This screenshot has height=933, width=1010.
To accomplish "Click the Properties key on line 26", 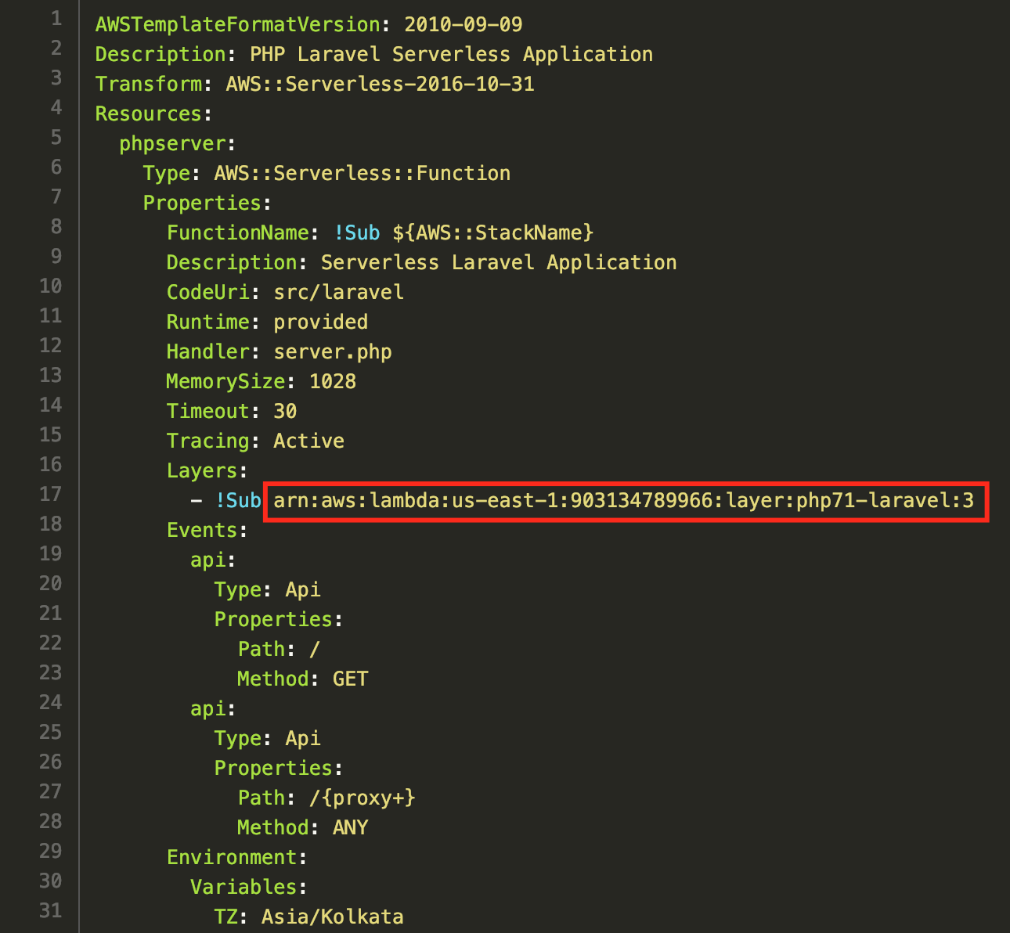I will click(273, 768).
